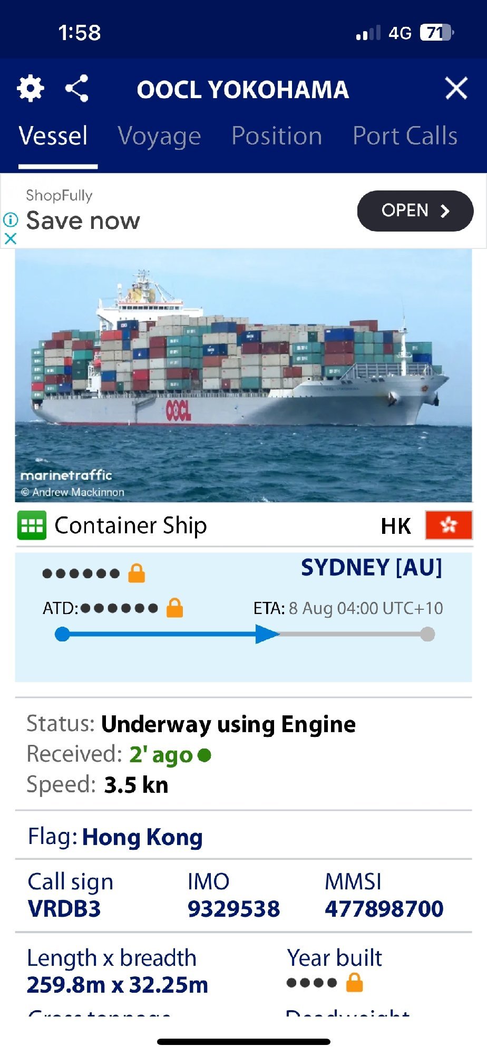Tap the OPEN button on ShopFully ad

[415, 211]
